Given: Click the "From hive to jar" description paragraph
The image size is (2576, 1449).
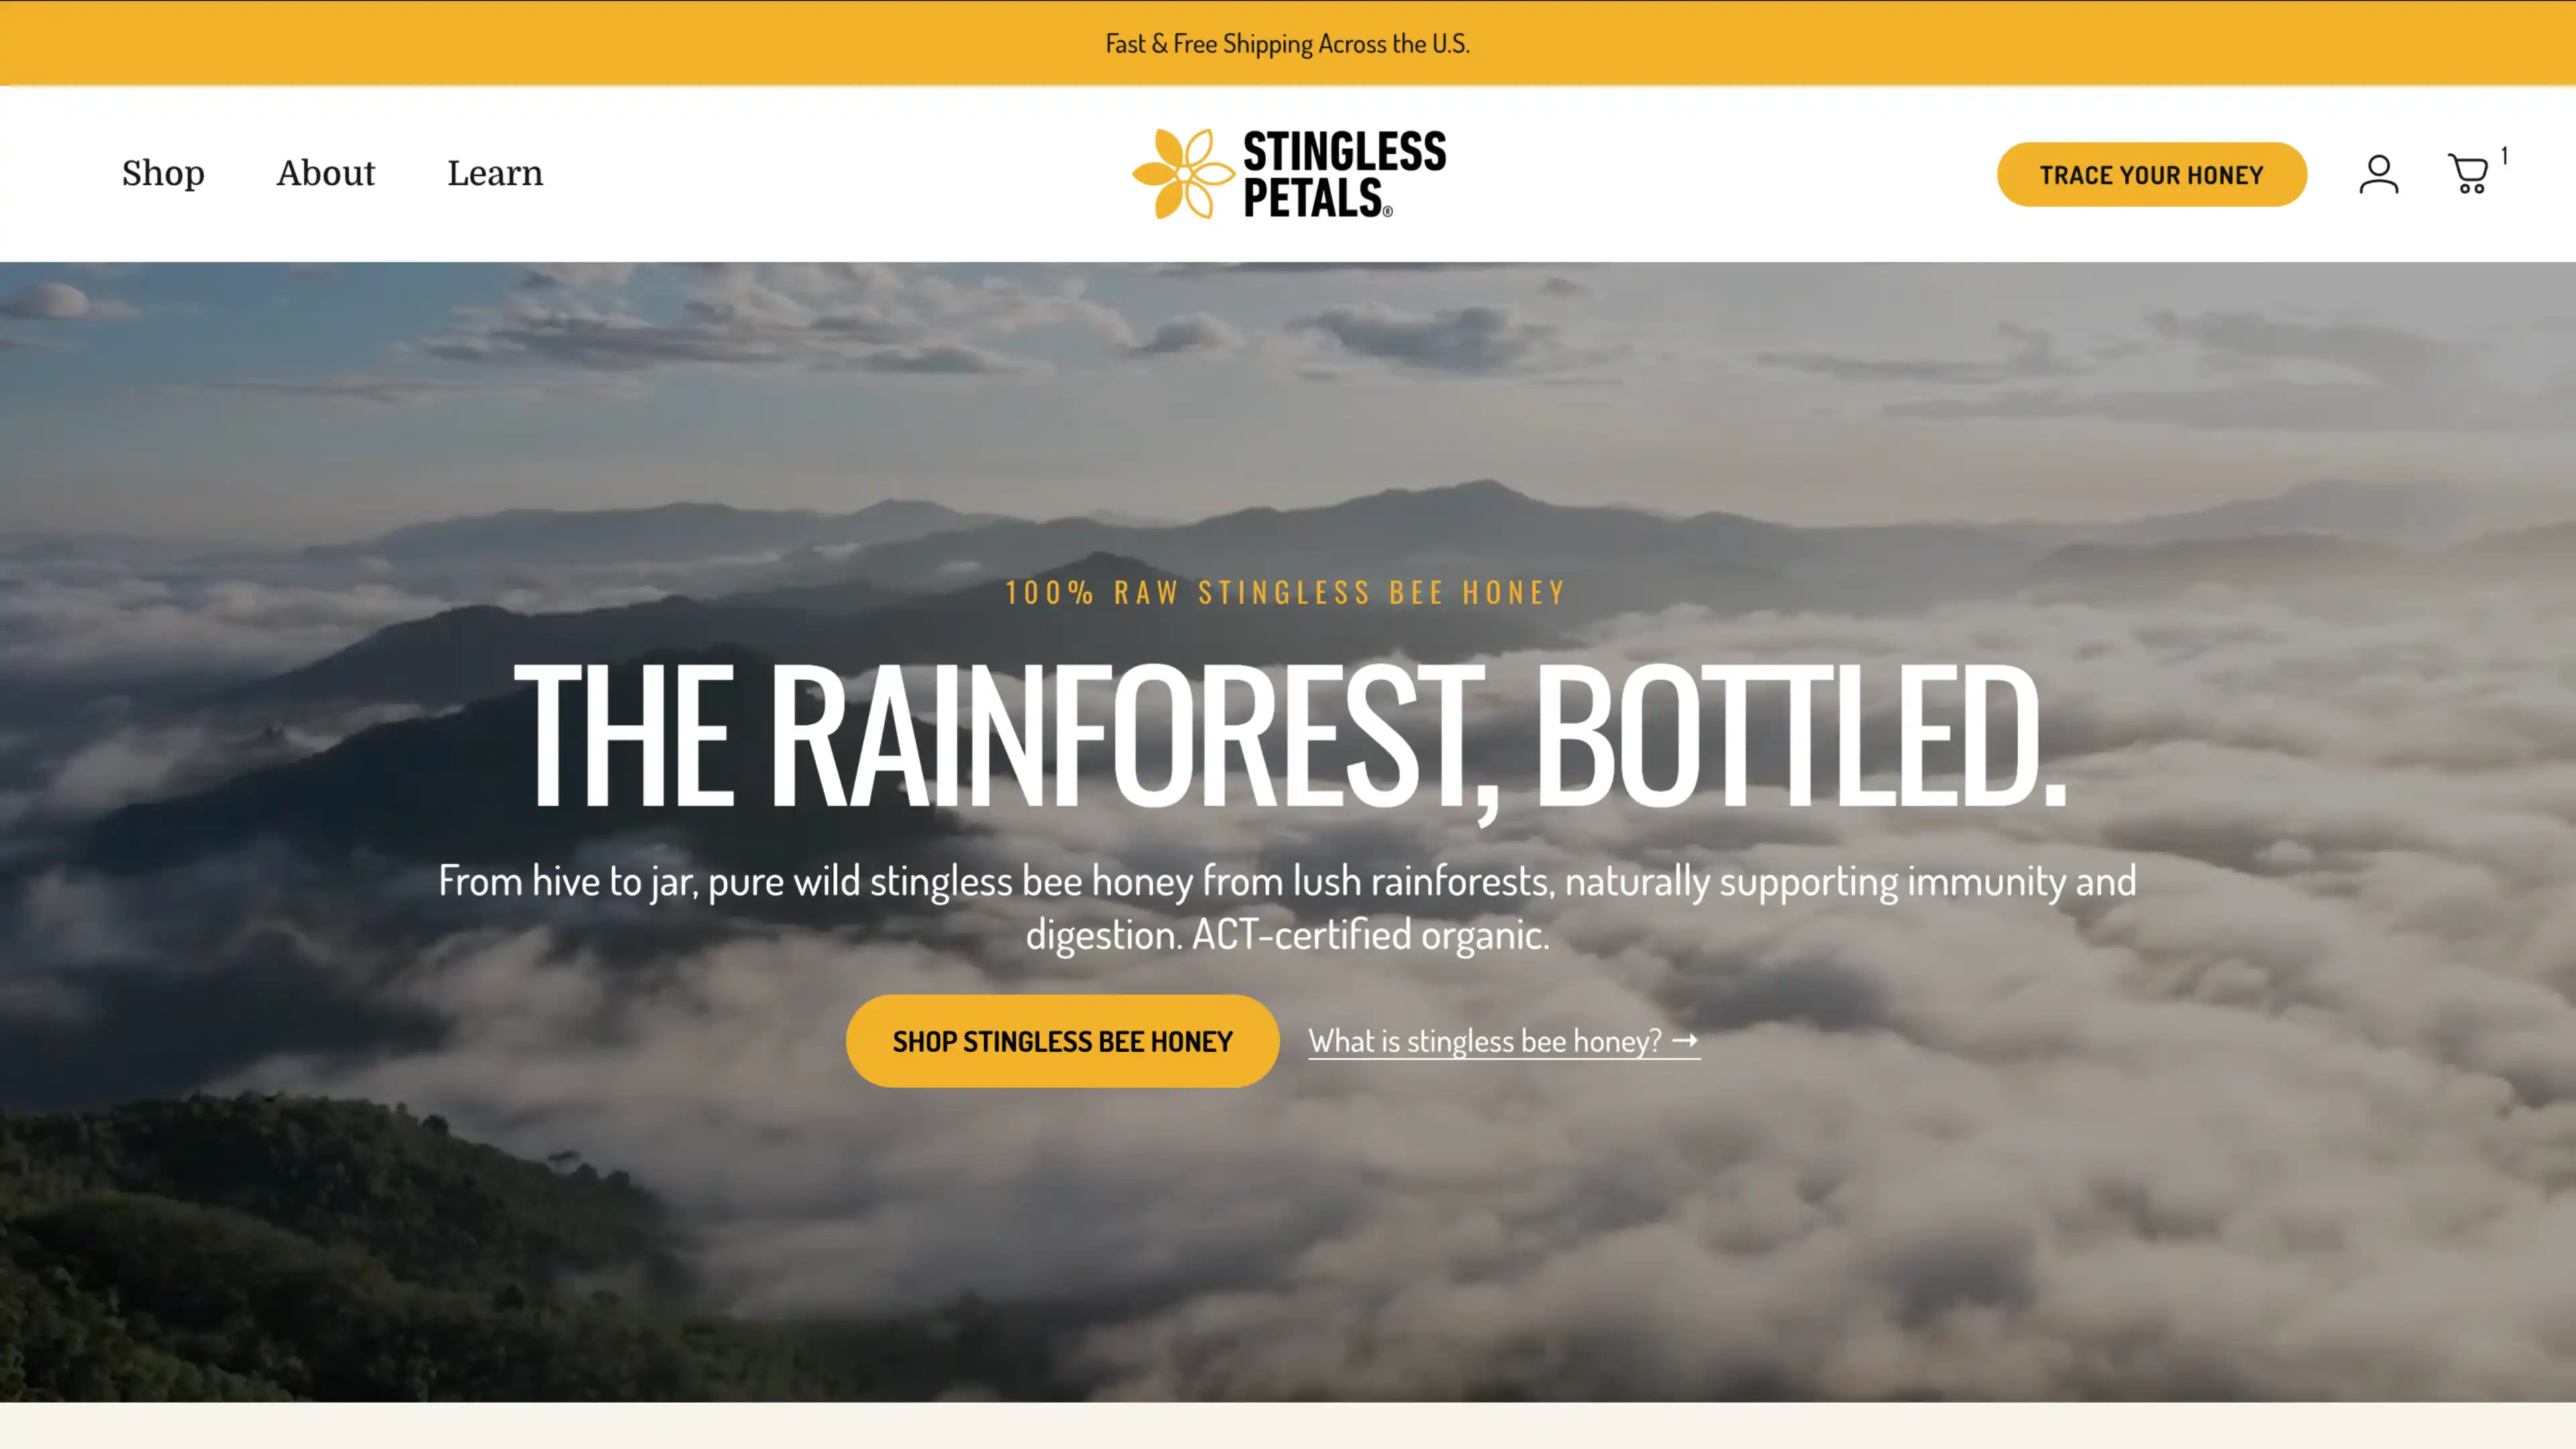Looking at the screenshot, I should [1288, 907].
